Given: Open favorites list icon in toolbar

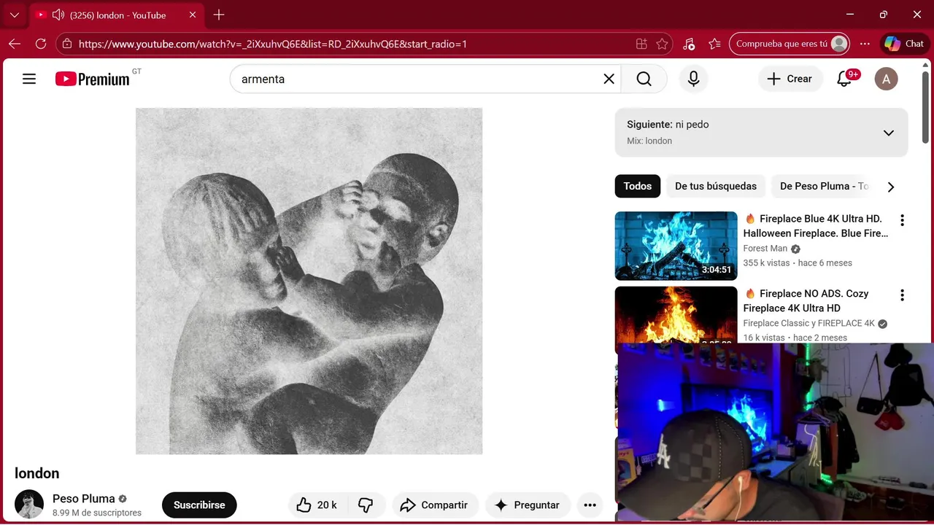Looking at the screenshot, I should click(x=714, y=44).
